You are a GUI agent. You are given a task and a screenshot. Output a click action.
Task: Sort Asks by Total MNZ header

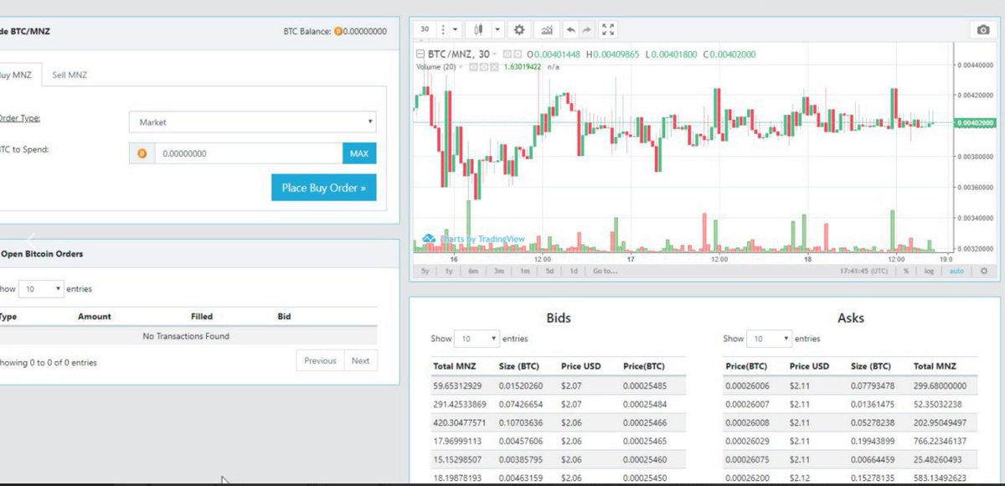coord(935,366)
